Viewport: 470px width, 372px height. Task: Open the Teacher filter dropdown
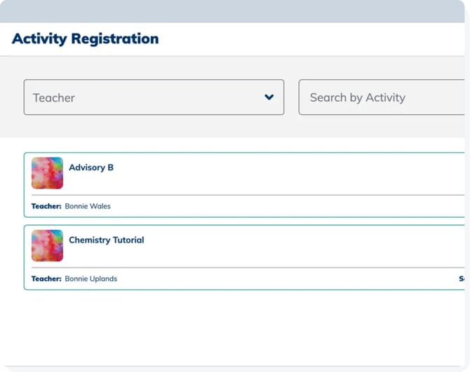pos(154,97)
